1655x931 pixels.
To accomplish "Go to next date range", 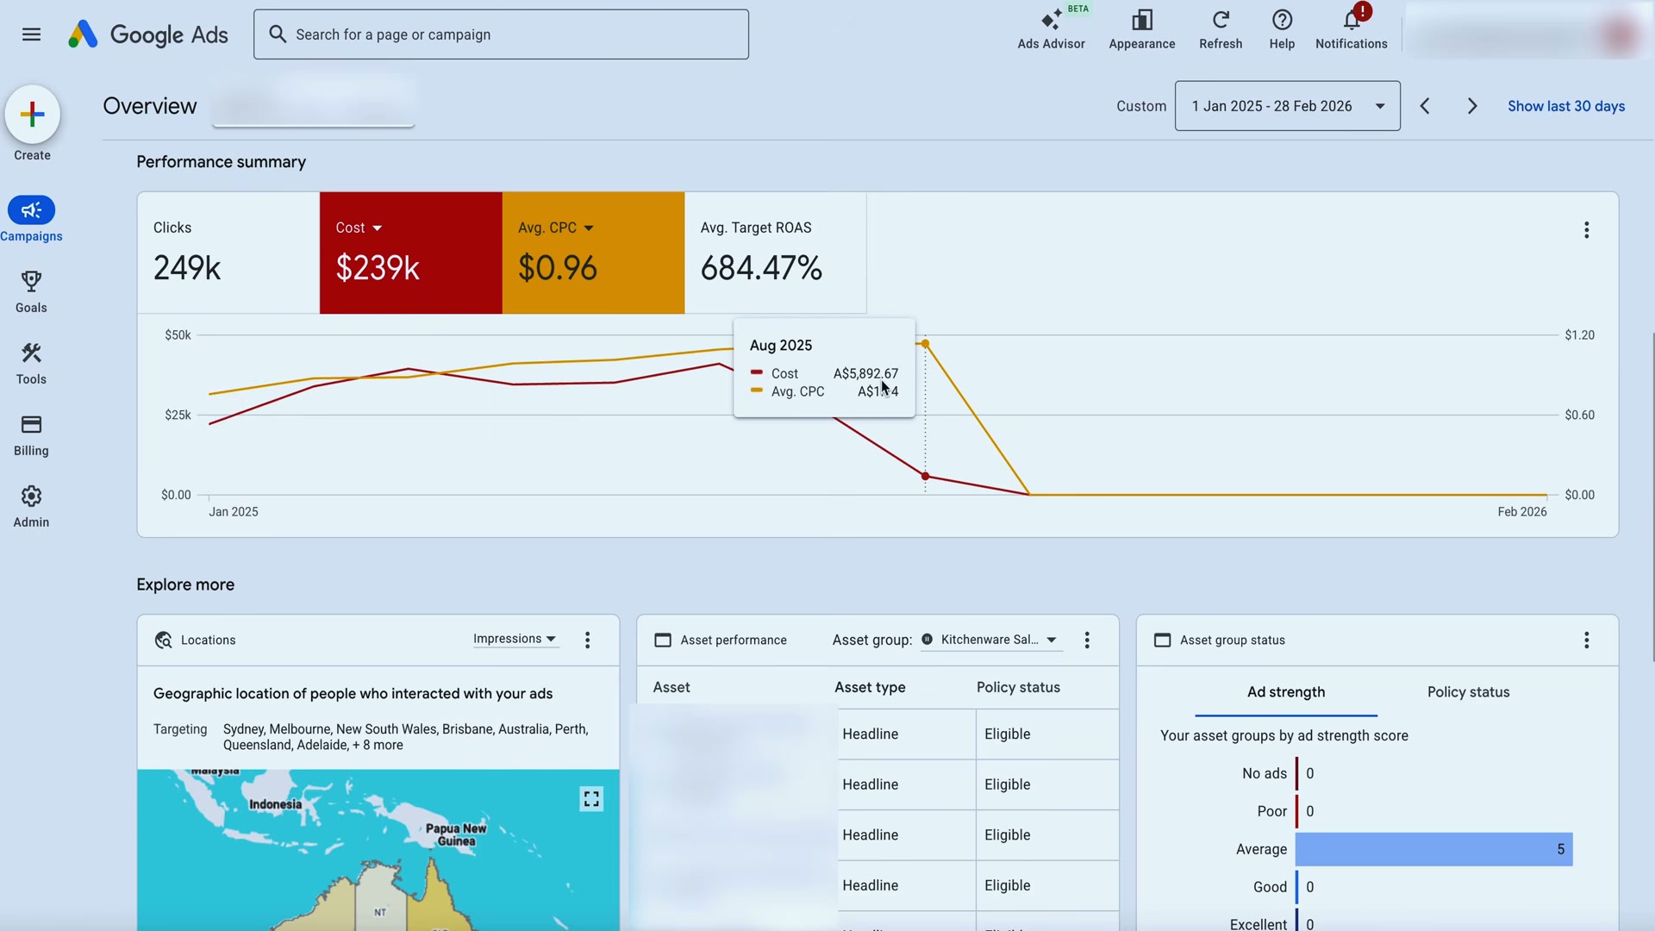I will click(x=1472, y=106).
